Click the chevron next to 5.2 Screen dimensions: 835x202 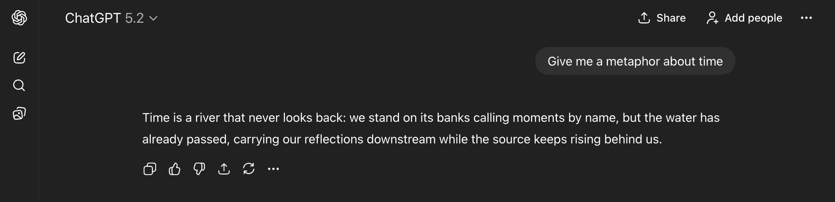tap(153, 18)
